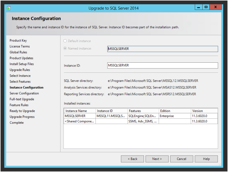Click the Instance ID input field
Viewport: 228px width, 172px height.
pyautogui.click(x=163, y=65)
